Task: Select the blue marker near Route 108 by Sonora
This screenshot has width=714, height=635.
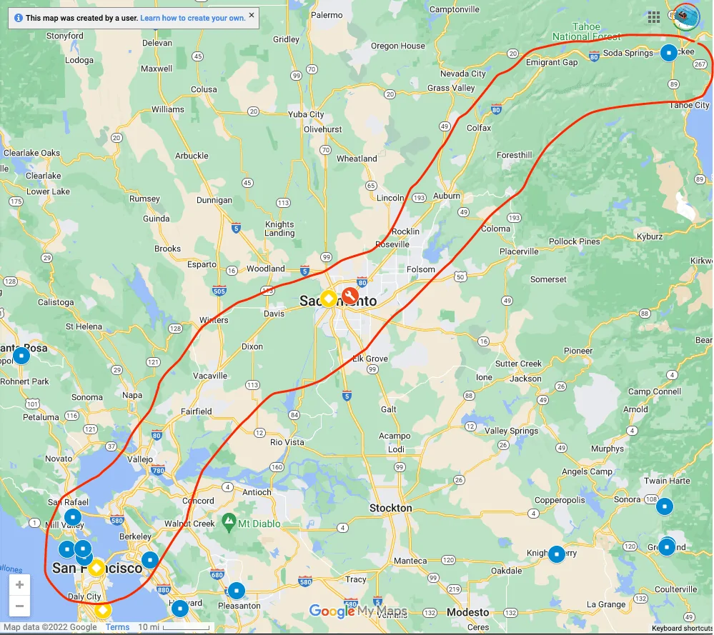Action: point(665,506)
